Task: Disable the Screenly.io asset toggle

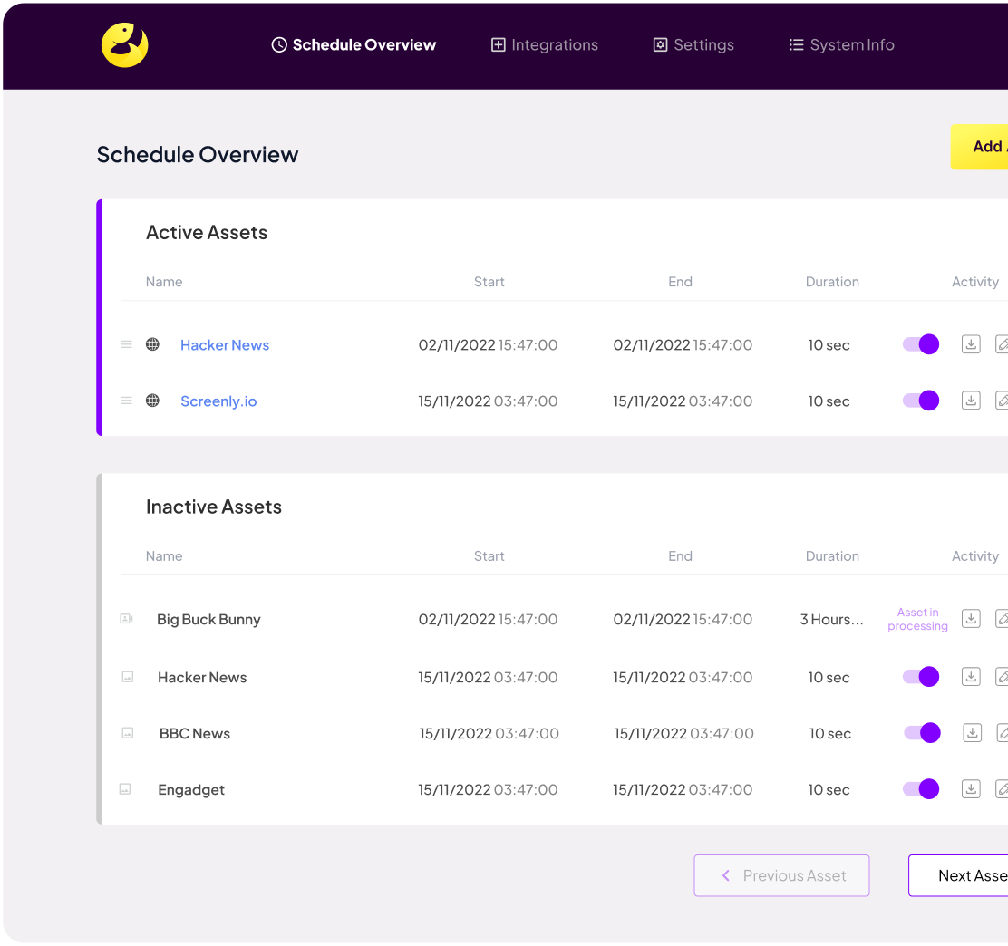Action: click(x=921, y=401)
